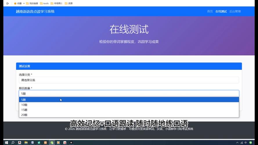Open the black CapCut-style taskbar icon

pyautogui.click(x=71, y=142)
